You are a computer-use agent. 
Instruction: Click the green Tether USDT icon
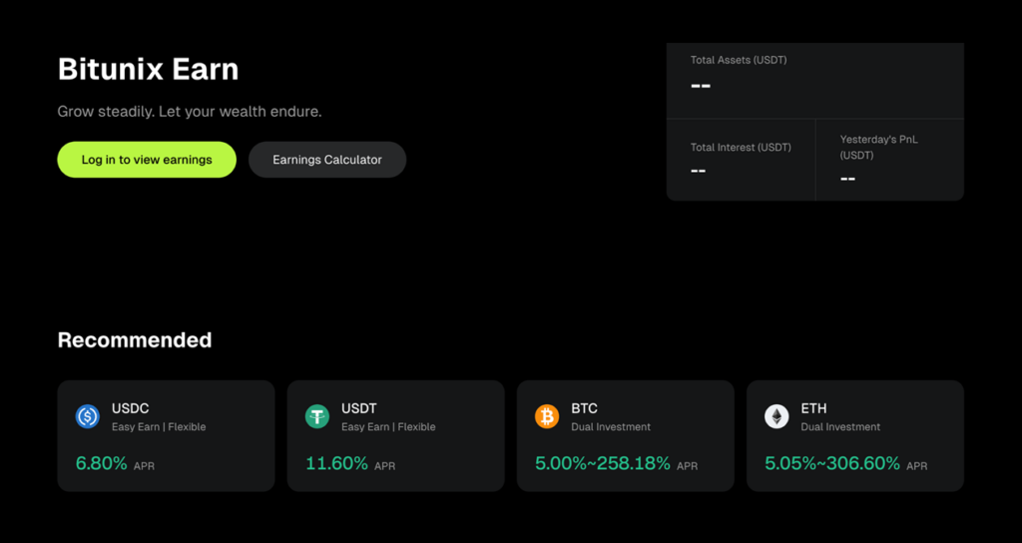click(x=317, y=416)
